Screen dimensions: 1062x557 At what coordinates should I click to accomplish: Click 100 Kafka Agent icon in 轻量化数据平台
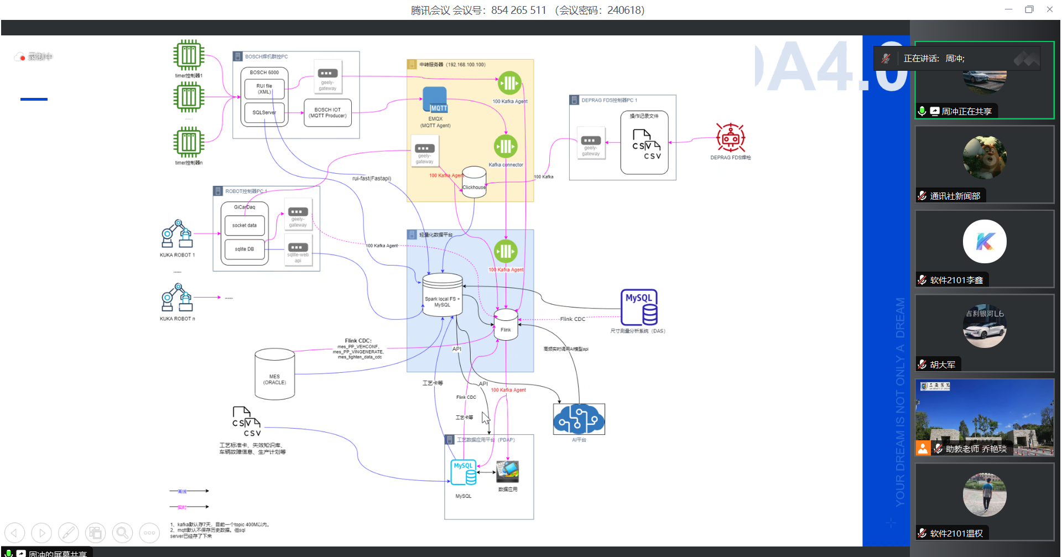click(x=506, y=251)
